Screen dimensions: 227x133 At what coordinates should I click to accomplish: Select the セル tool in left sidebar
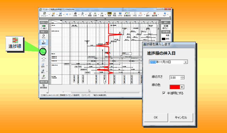pos(44,36)
